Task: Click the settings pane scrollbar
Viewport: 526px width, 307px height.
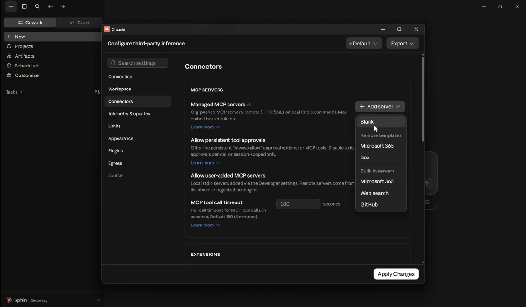Action: point(423,99)
